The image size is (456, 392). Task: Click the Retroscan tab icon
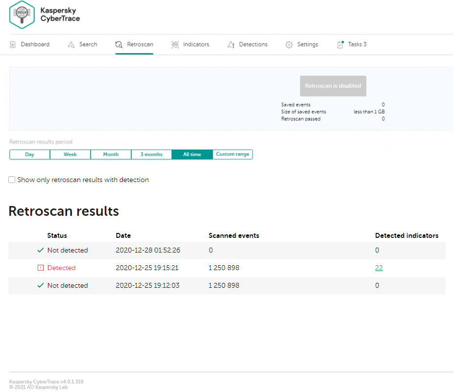click(x=119, y=45)
